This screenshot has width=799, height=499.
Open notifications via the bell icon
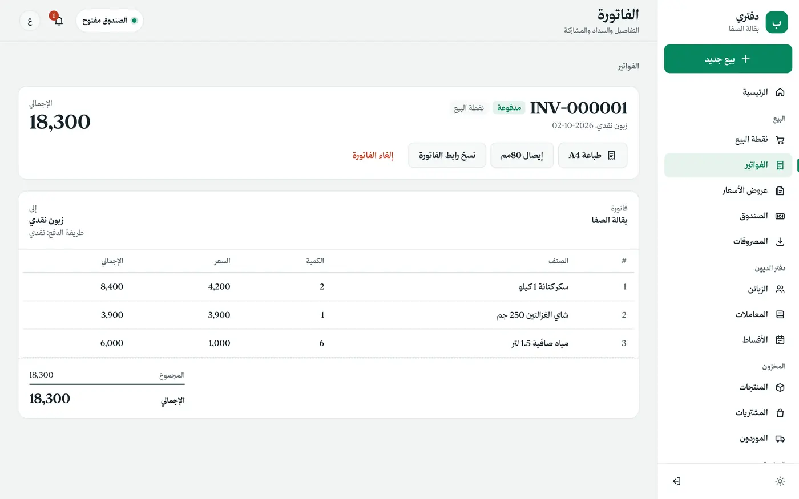click(x=58, y=21)
